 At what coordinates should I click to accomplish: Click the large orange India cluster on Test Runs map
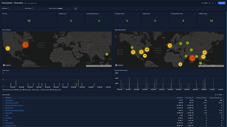192,58
